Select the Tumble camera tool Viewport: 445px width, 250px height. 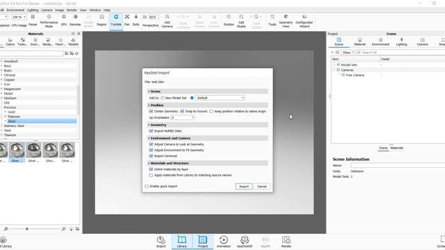(x=116, y=20)
